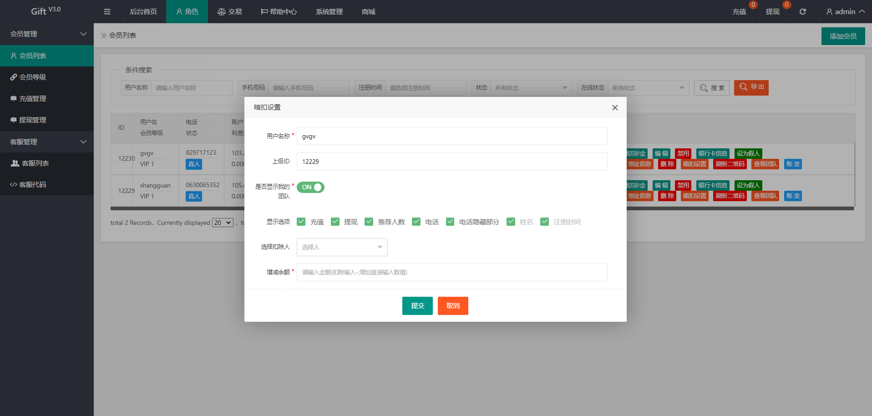Uncheck the 电话隐藏部分 checkbox
Viewport: 872px width, 416px height.
pos(450,222)
